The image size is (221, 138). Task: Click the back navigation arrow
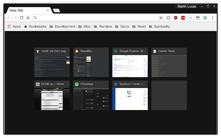coord(9,18)
